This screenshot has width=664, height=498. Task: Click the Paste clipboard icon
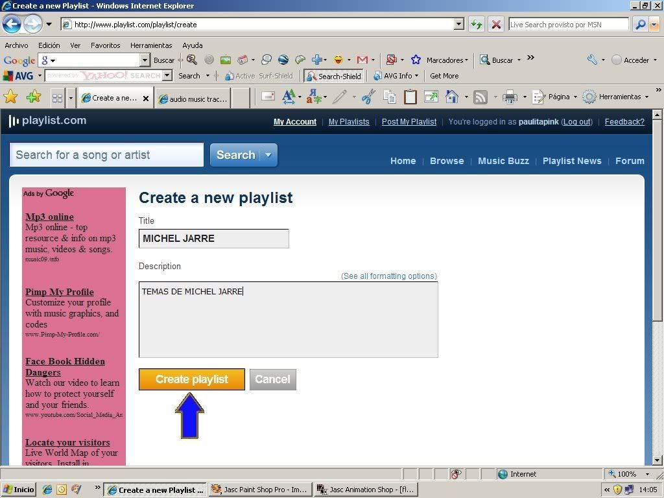[410, 97]
